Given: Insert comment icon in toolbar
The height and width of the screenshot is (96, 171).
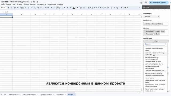Looking at the screenshot, I should coord(108,8).
